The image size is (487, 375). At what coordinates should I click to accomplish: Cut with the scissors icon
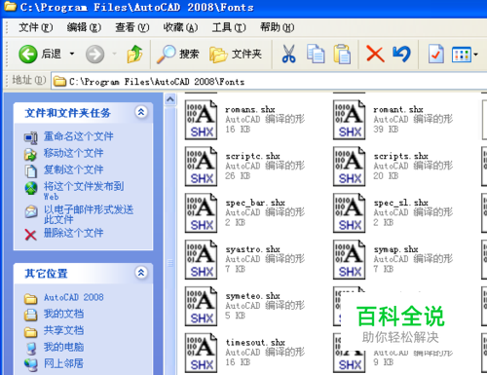click(288, 54)
